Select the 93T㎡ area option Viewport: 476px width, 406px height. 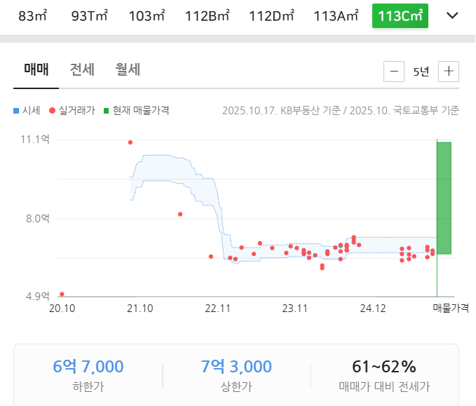pyautogui.click(x=90, y=15)
